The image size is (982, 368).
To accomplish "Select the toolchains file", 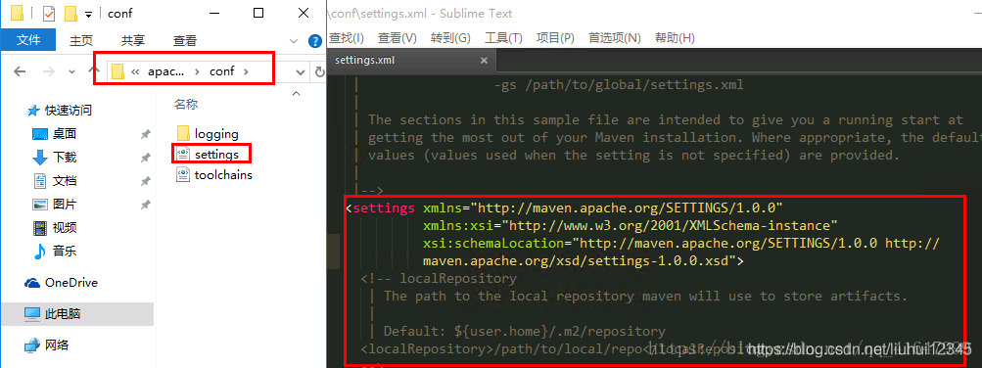I will 214,174.
